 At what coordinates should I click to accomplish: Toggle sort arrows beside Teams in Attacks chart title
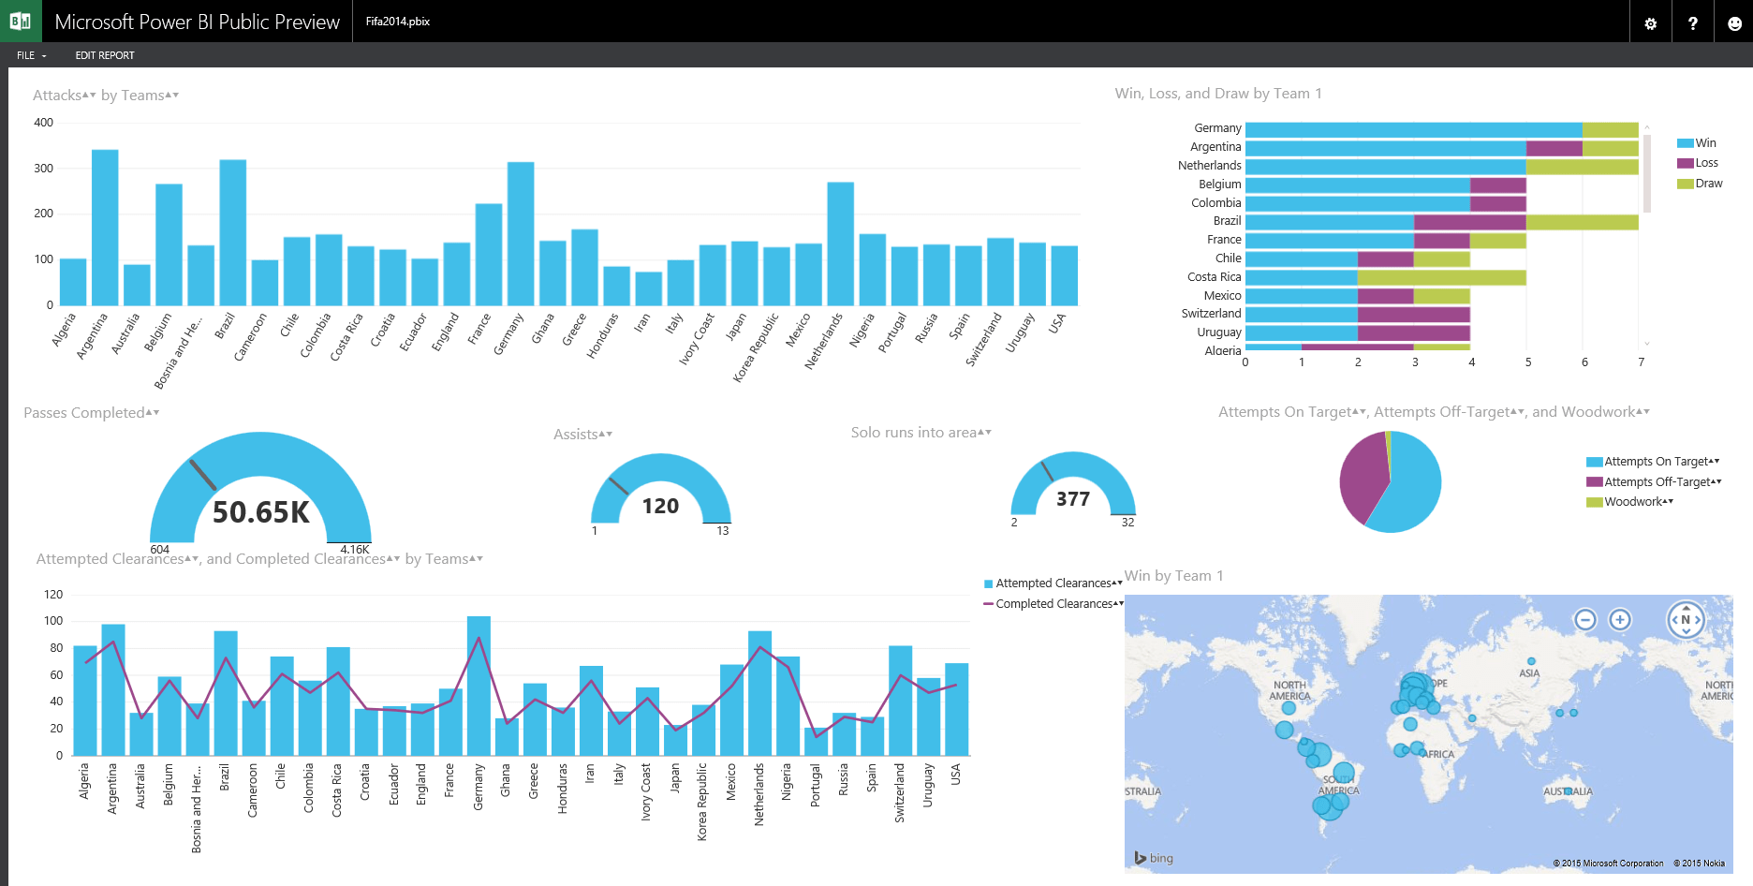click(x=171, y=95)
